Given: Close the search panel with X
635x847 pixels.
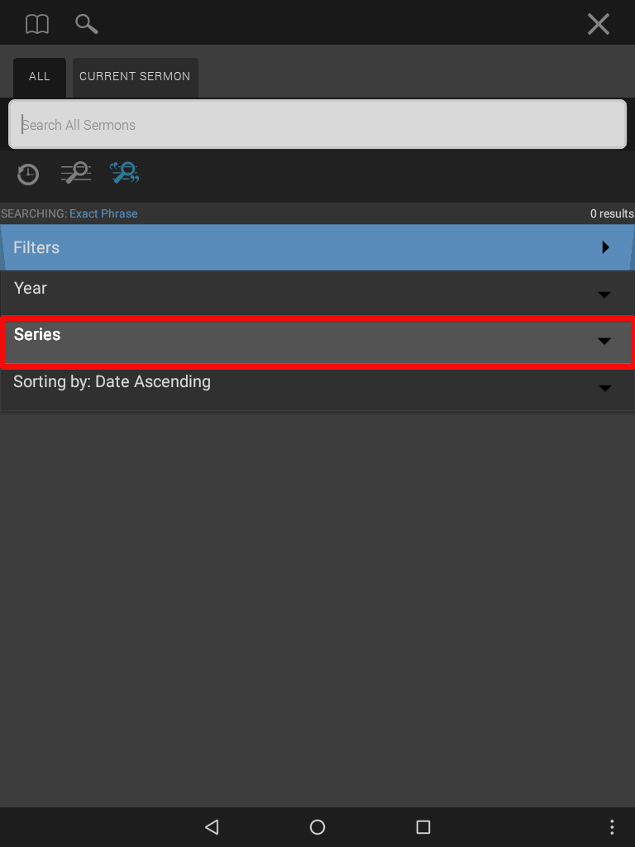Looking at the screenshot, I should [x=599, y=24].
